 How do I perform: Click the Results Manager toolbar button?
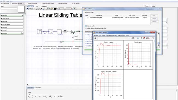[x=63, y=4]
